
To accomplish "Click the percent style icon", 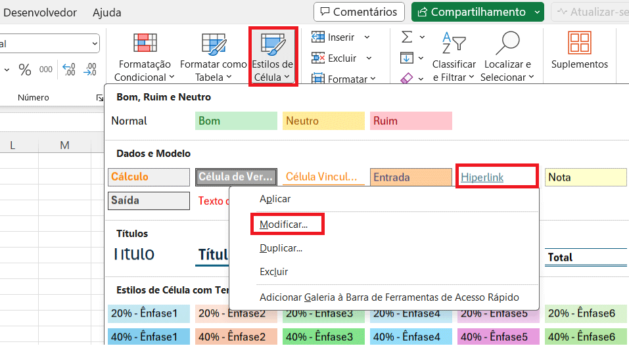I will (x=25, y=70).
